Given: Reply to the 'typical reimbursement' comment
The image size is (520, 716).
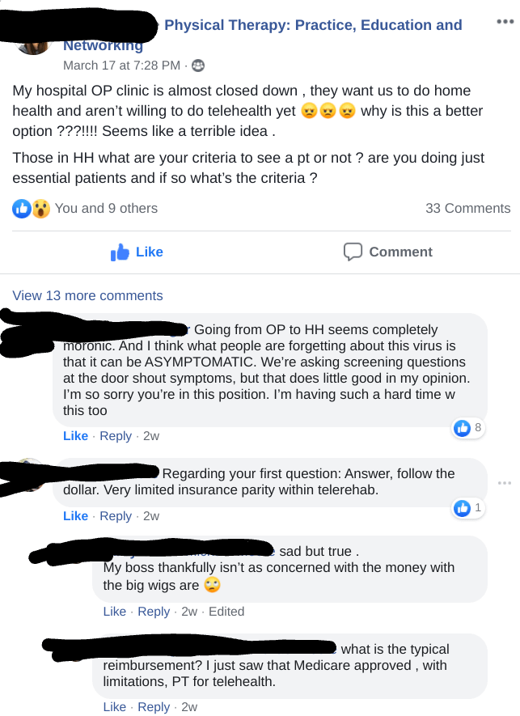Looking at the screenshot, I should pos(154,707).
